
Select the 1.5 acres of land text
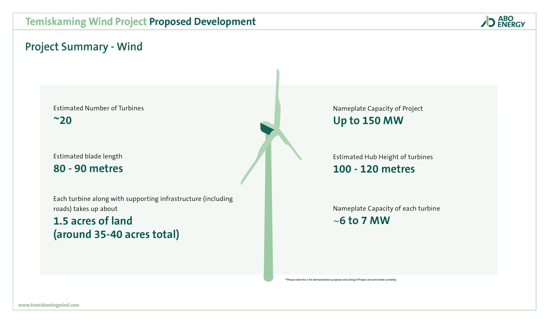[93, 221]
